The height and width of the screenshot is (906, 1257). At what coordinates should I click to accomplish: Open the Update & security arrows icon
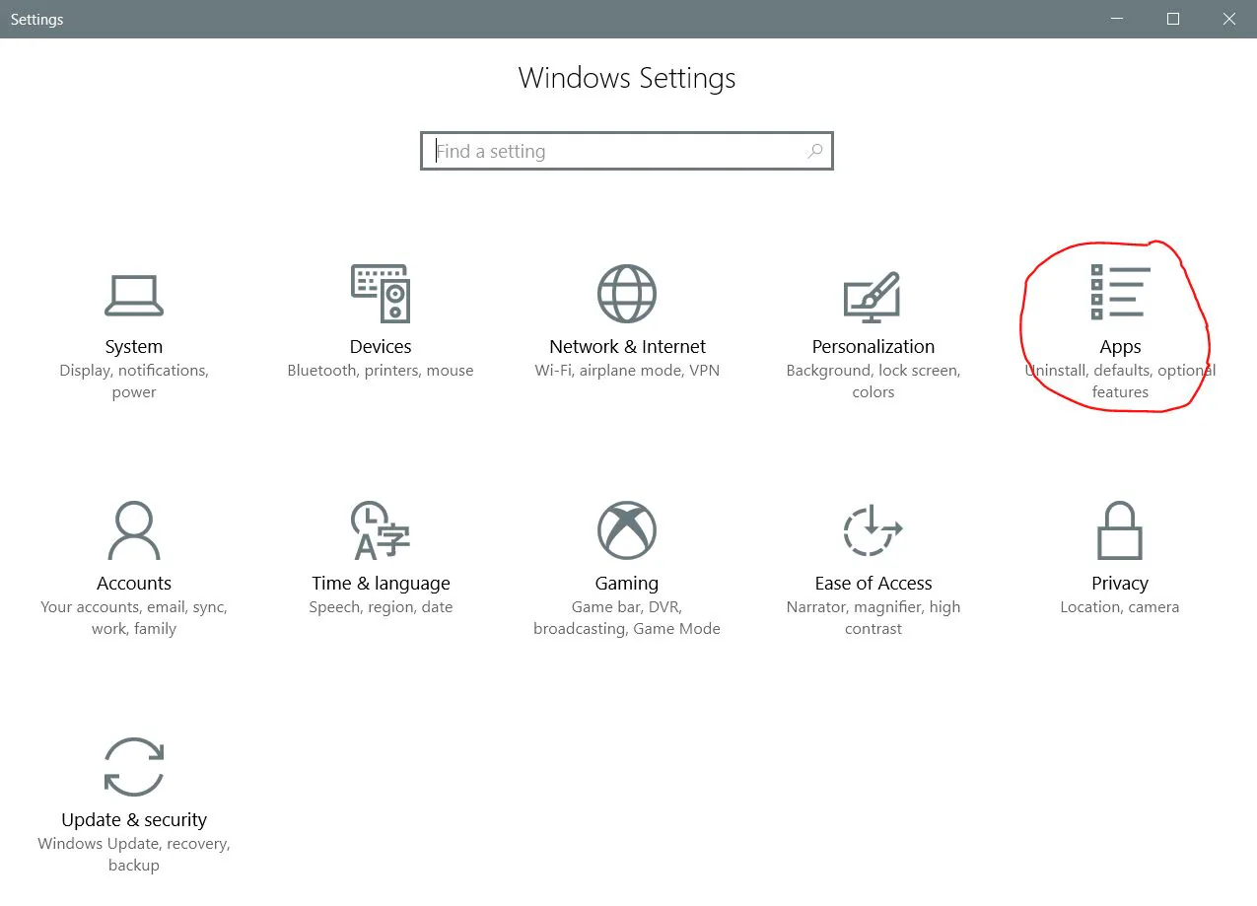[x=134, y=767]
